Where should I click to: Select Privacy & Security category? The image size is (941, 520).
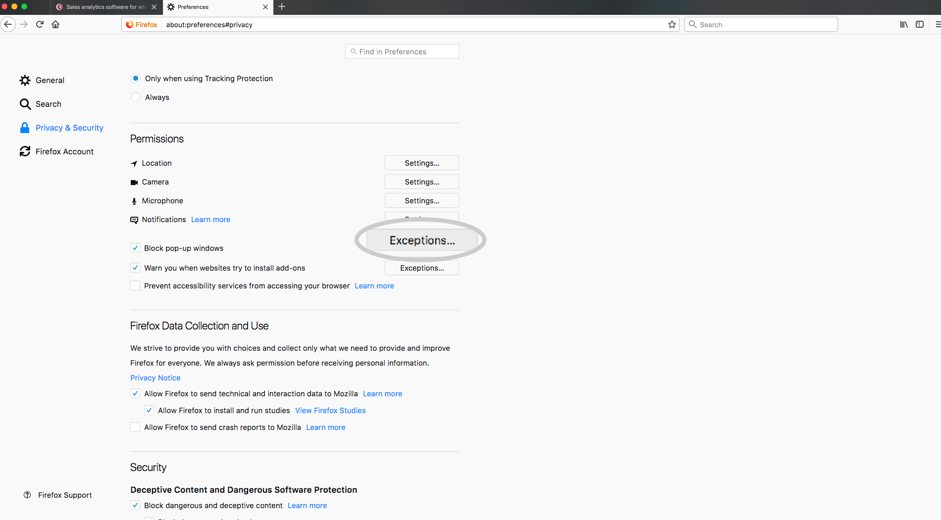[x=62, y=128]
